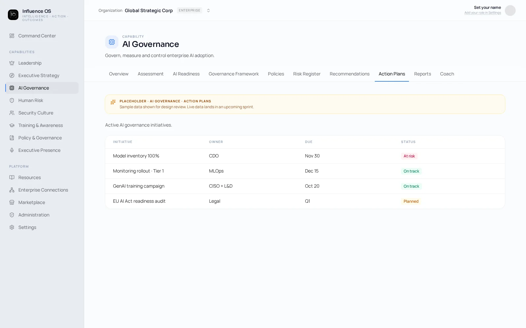The image size is (526, 328).
Task: Click the Enterprise Connections network icon
Action: click(12, 190)
